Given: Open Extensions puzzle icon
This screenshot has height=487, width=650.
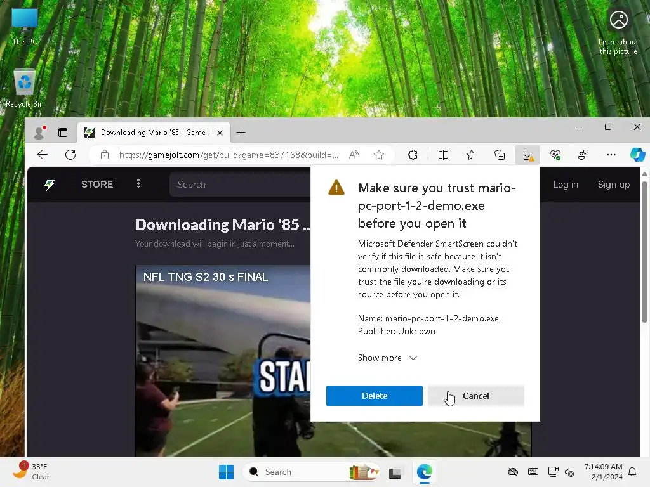Looking at the screenshot, I should (x=413, y=155).
